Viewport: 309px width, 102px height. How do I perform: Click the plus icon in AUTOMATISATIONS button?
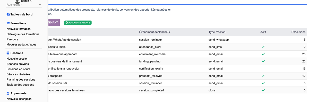click(67, 23)
